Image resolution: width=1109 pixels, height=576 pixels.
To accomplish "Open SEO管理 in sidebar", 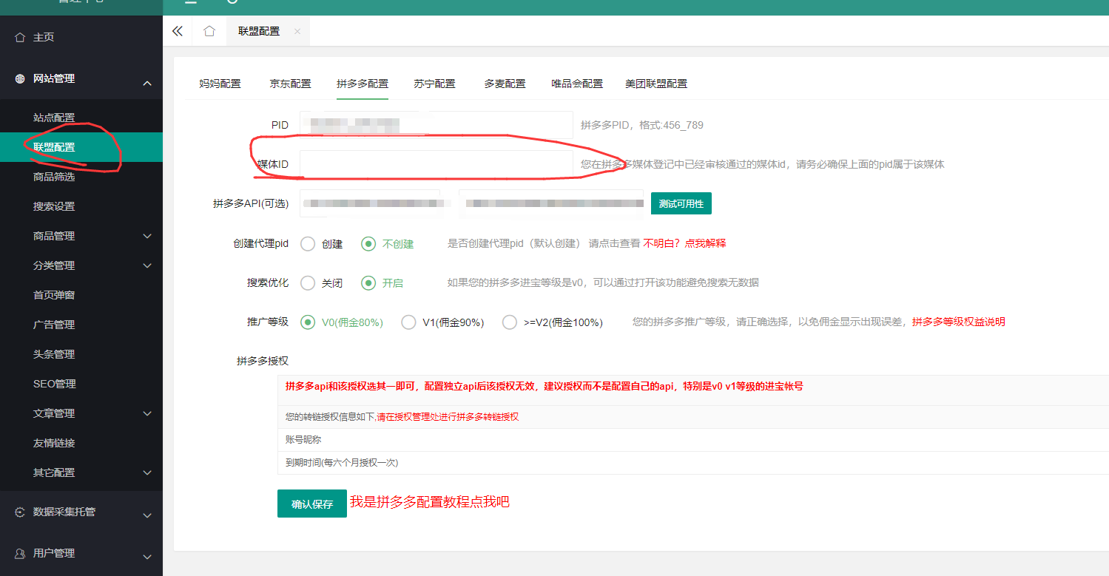I will (x=55, y=384).
